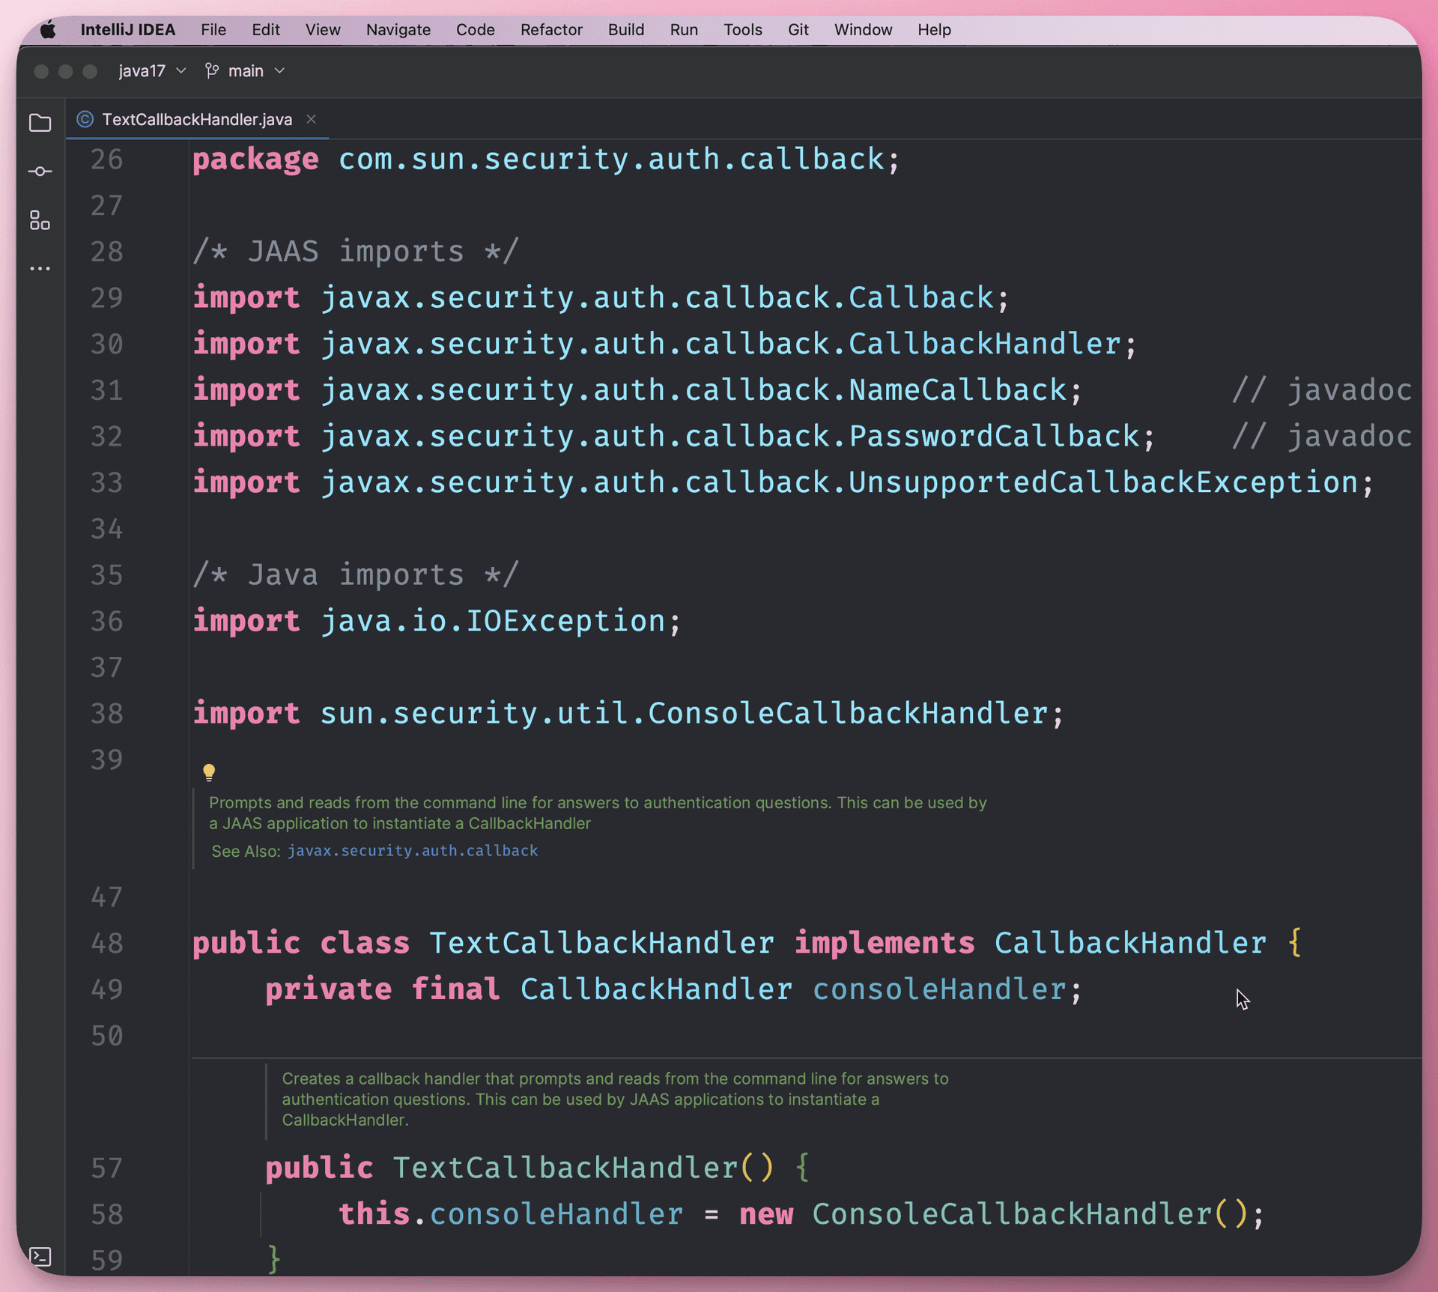1438x1292 pixels.
Task: Open the Git menu
Action: [x=798, y=30]
